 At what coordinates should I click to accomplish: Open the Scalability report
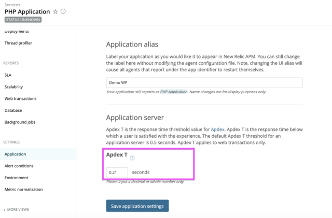[x=13, y=86]
